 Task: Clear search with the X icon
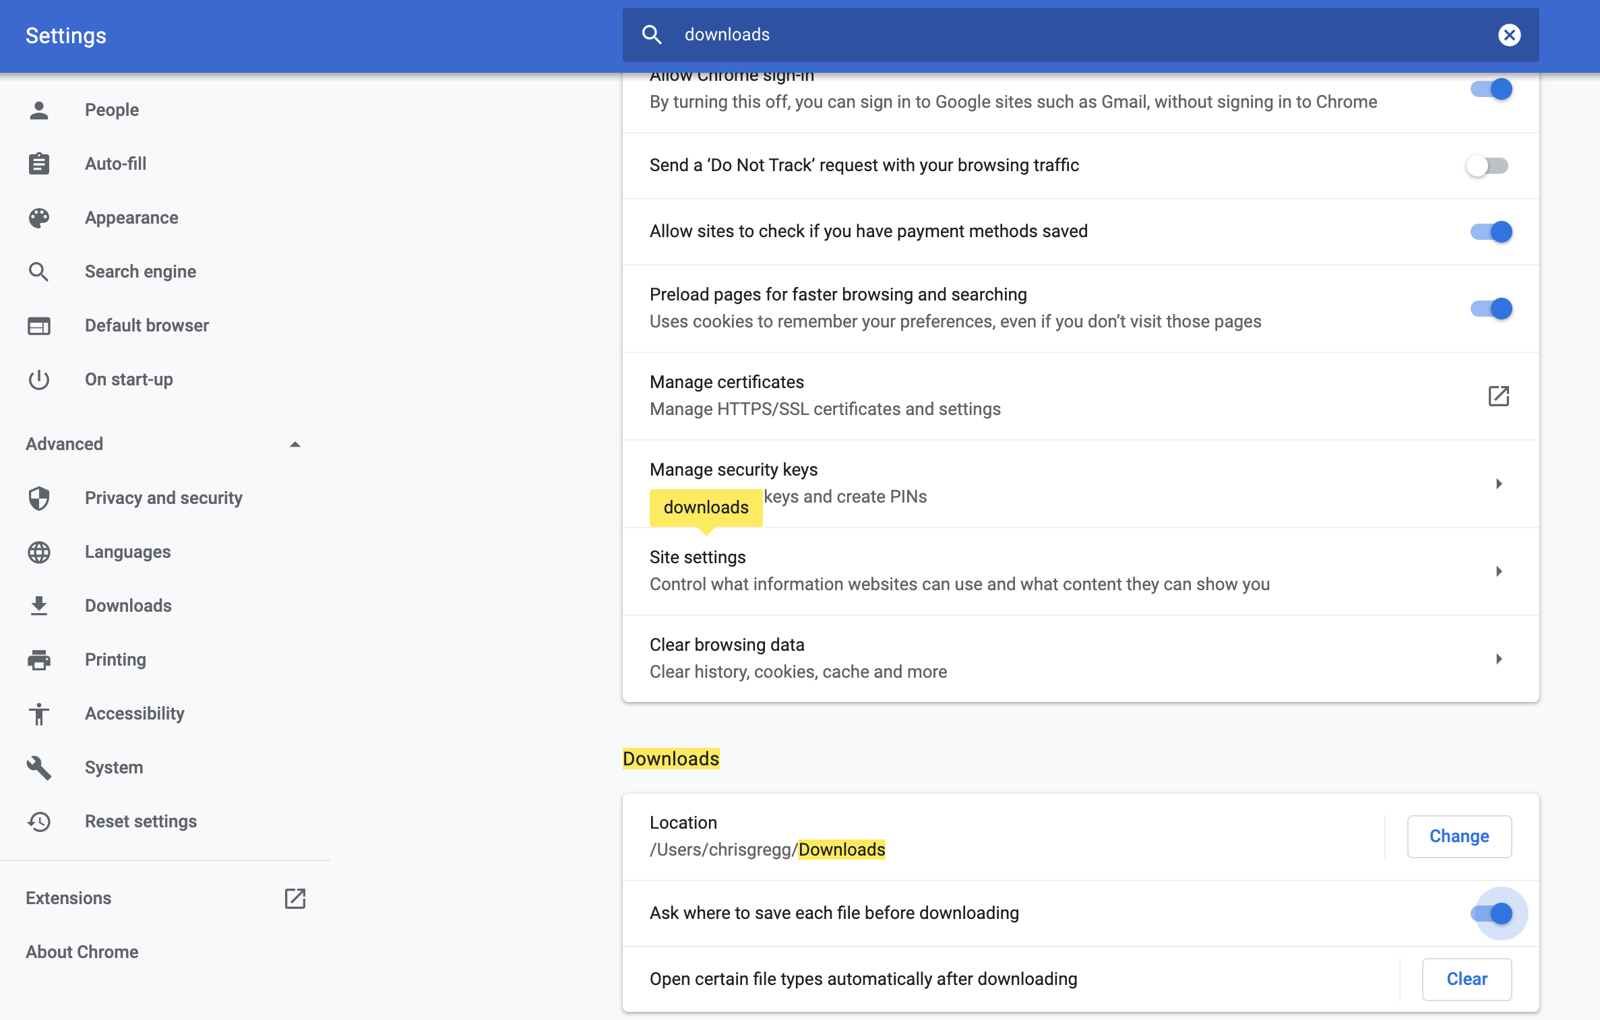click(1509, 35)
